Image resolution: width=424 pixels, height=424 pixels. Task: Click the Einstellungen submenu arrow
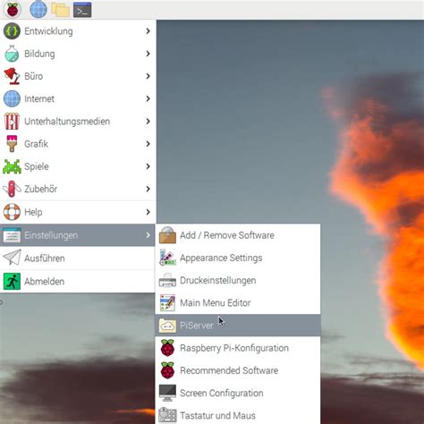click(x=148, y=235)
